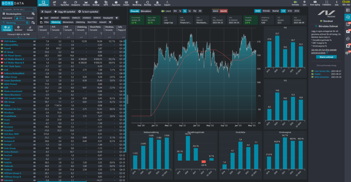Viewport: 351px width, 182px height.
Task: Open the Strategi cube icon
Action: tap(96, 3)
